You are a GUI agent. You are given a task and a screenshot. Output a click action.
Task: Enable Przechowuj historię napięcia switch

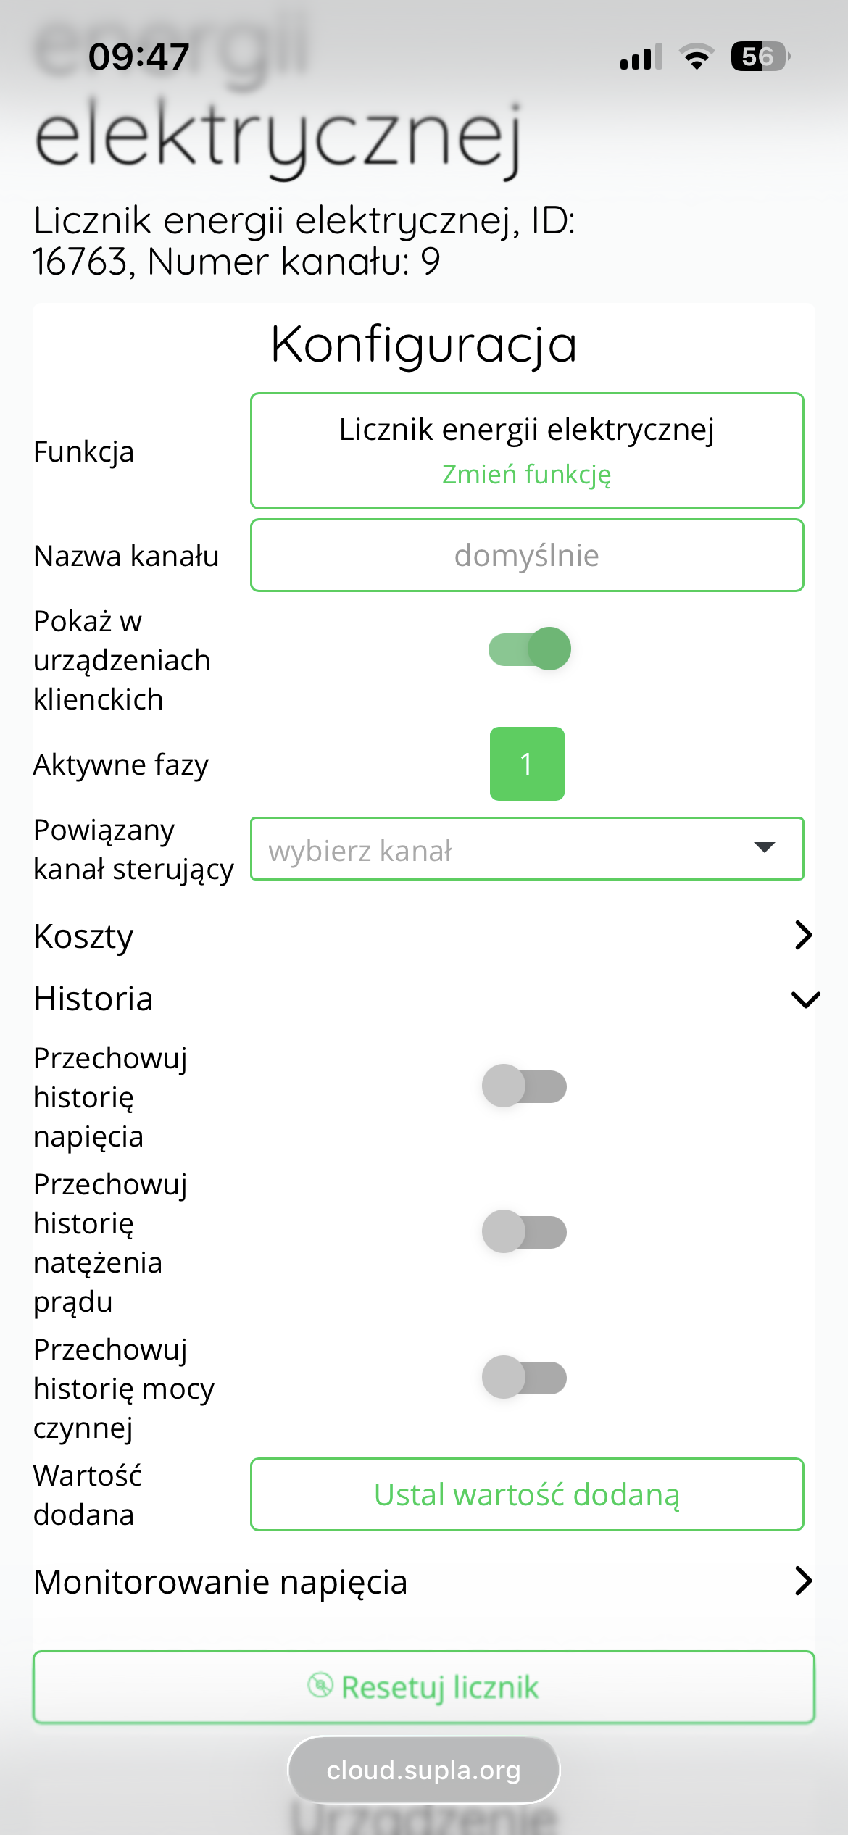(x=525, y=1086)
